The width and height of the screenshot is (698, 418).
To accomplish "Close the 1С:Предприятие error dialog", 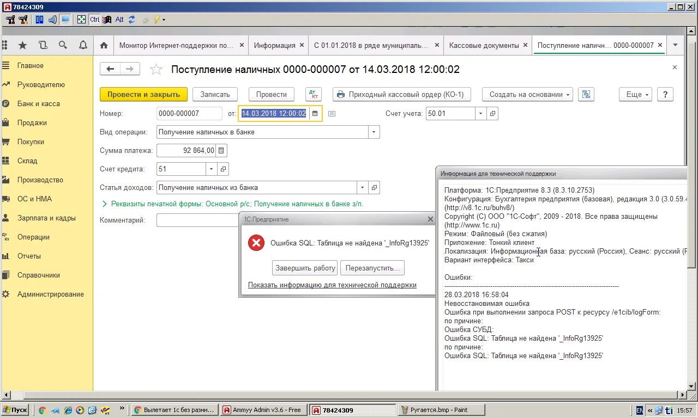I will coord(430,219).
